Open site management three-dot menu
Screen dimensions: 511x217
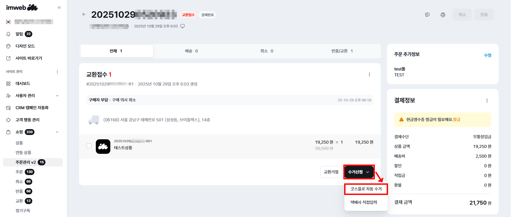tap(57, 72)
